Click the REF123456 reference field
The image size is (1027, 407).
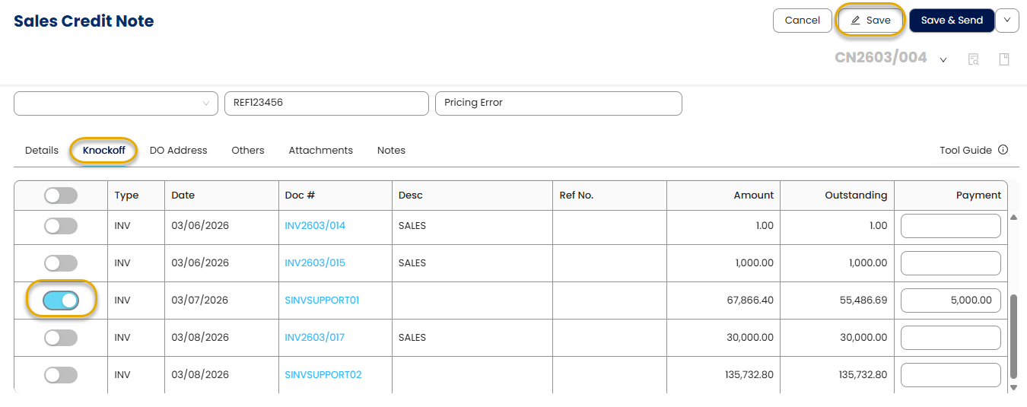tap(326, 103)
